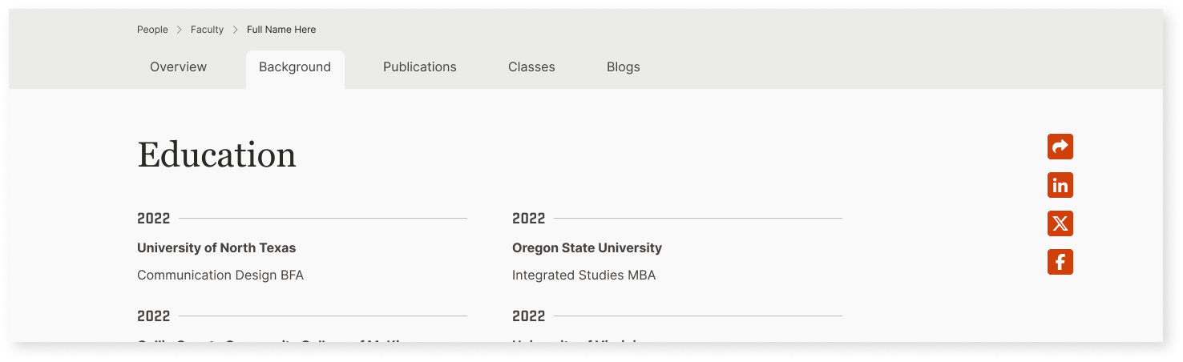Click Full Name Here breadcrumb
The image size is (1183, 362).
281,30
